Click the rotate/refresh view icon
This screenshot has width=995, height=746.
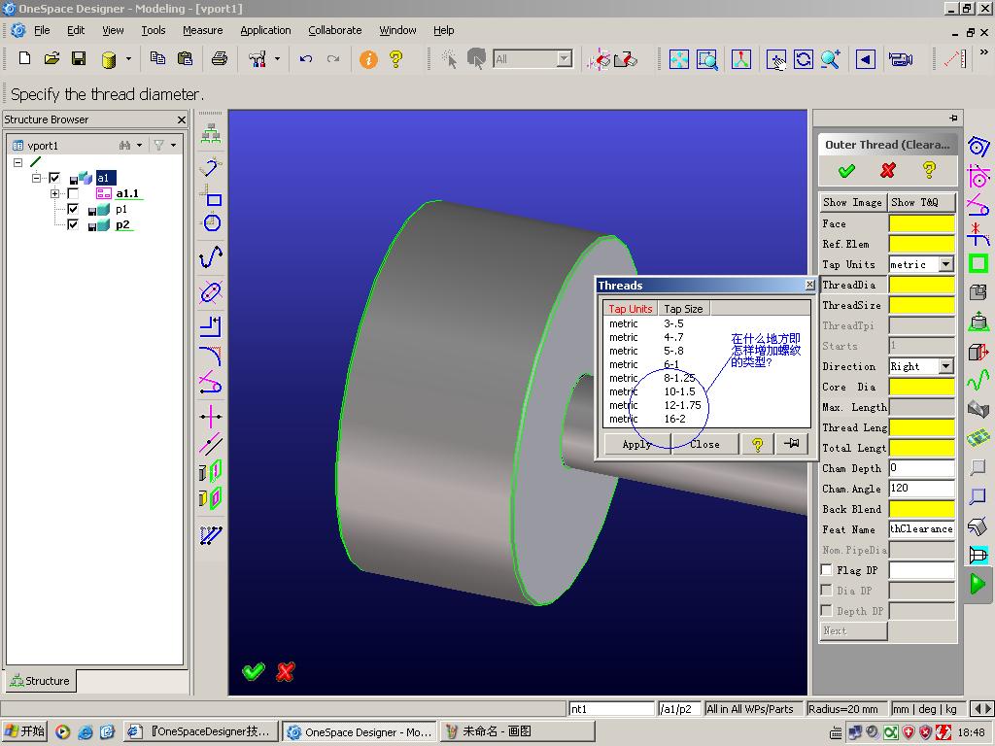coord(804,59)
